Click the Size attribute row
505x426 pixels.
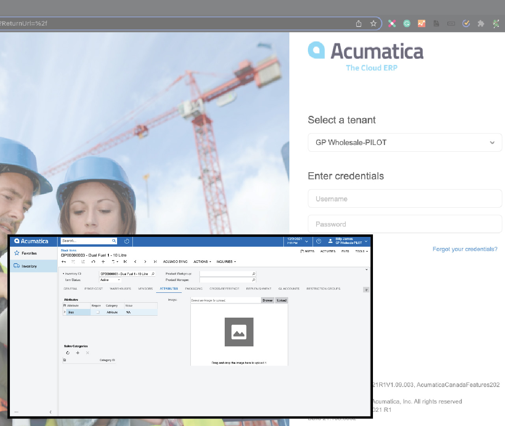(110, 312)
